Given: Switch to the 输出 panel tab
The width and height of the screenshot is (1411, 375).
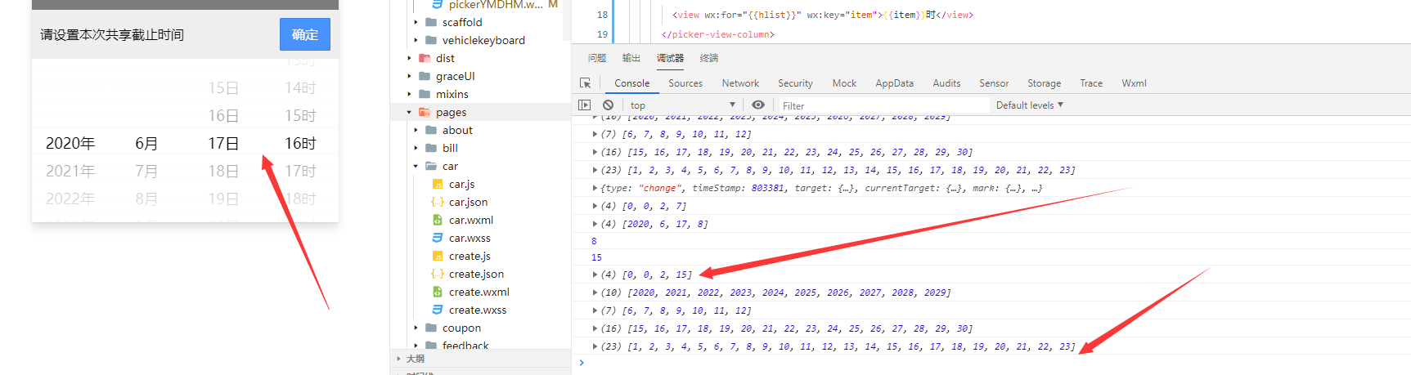Looking at the screenshot, I should [631, 58].
